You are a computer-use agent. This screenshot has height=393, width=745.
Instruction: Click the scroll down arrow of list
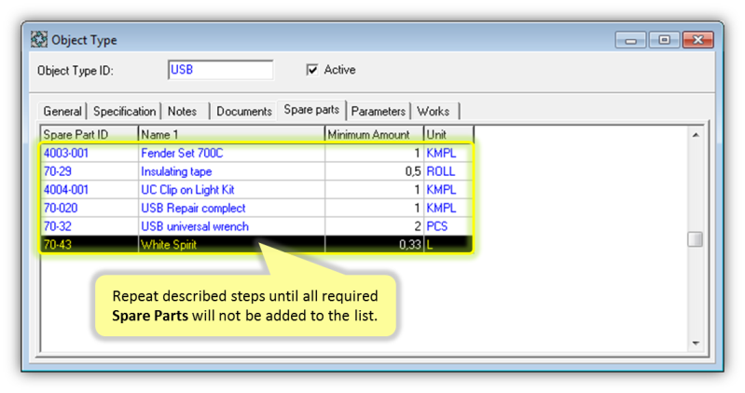tap(696, 343)
